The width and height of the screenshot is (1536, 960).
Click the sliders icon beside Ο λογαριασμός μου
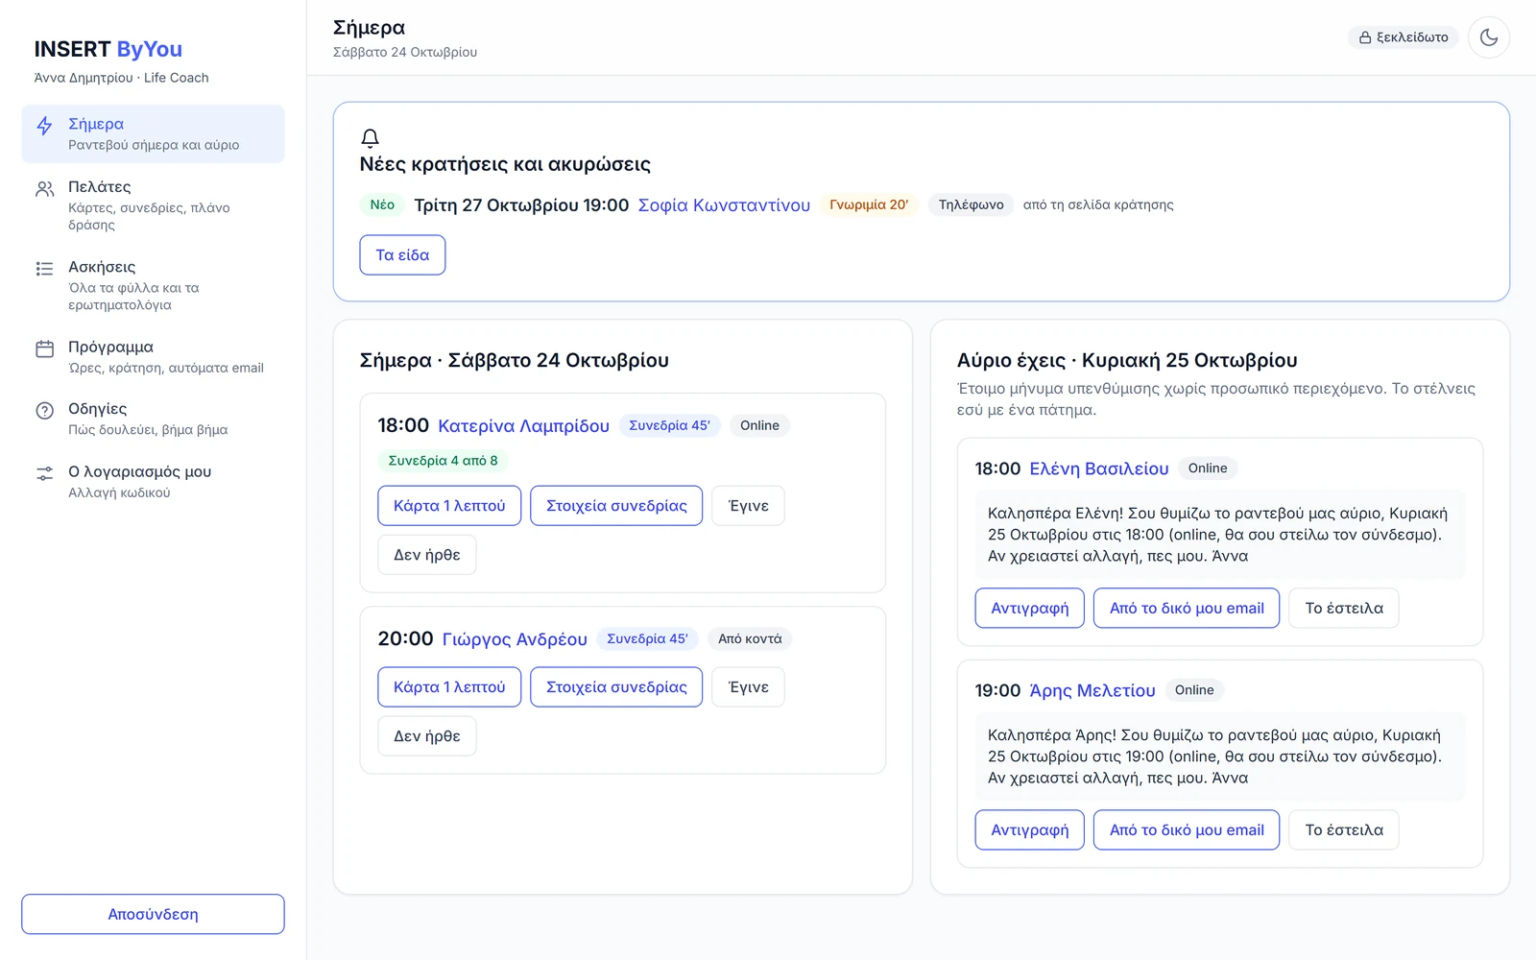point(44,473)
